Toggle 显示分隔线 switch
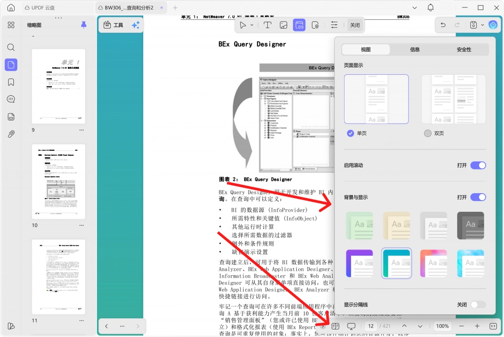504x337 pixels. 478,305
